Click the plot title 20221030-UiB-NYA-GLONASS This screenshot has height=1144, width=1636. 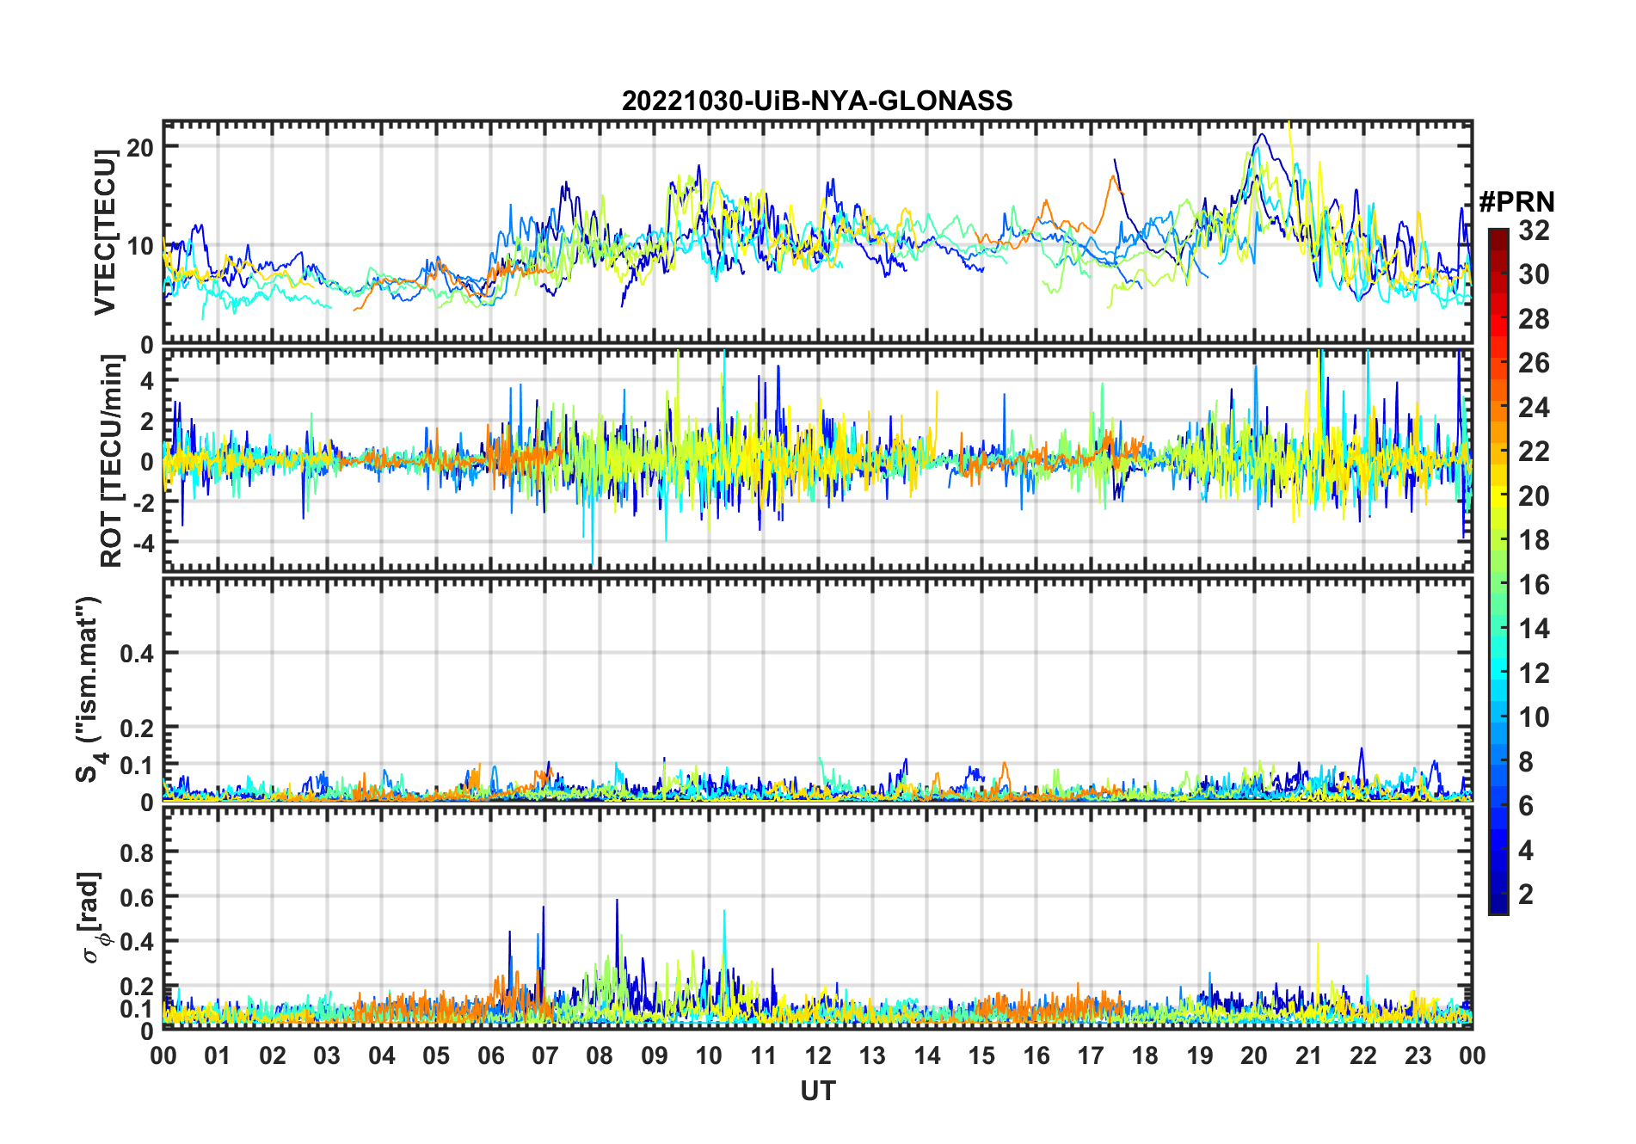[817, 101]
